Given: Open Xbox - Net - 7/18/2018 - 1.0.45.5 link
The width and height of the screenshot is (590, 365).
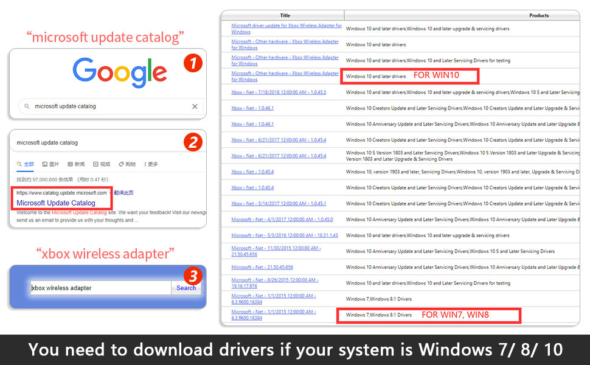Looking at the screenshot, I should click(x=279, y=92).
